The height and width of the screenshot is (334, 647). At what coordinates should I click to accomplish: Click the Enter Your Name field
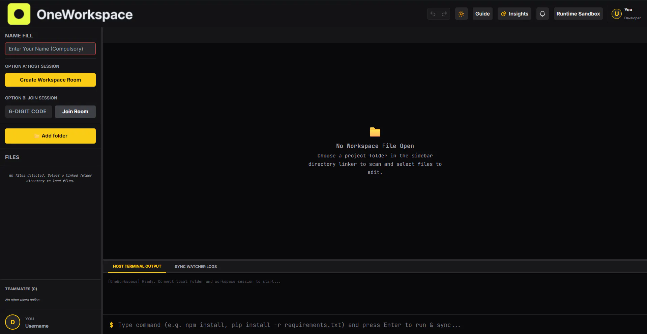click(50, 49)
